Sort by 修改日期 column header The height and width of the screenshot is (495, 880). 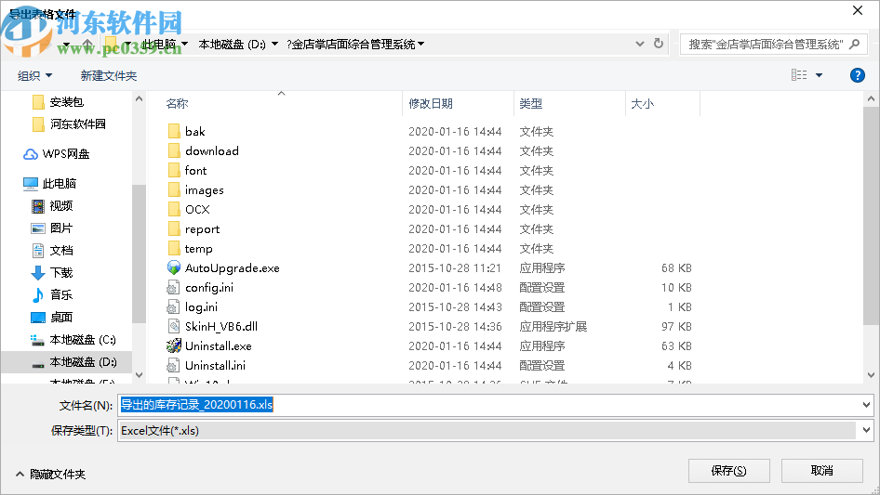coord(431,104)
